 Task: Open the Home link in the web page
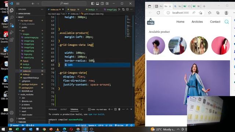click(x=180, y=22)
